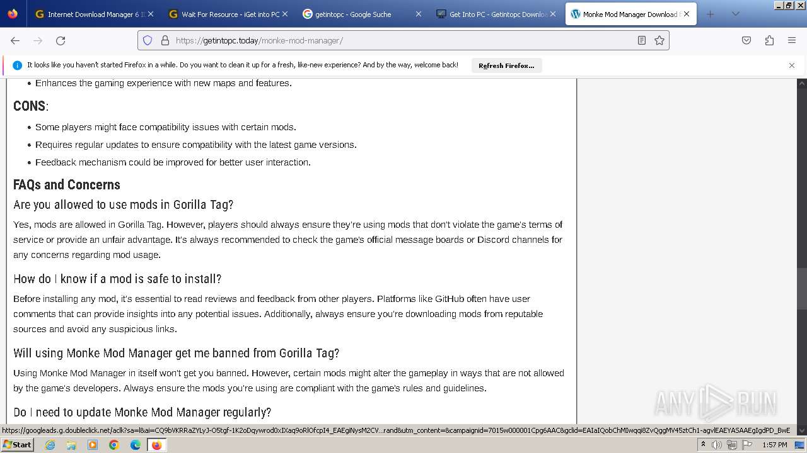Click the 'FAQs and Concerns' heading
Image resolution: width=807 pixels, height=453 pixels.
pyautogui.click(x=67, y=184)
